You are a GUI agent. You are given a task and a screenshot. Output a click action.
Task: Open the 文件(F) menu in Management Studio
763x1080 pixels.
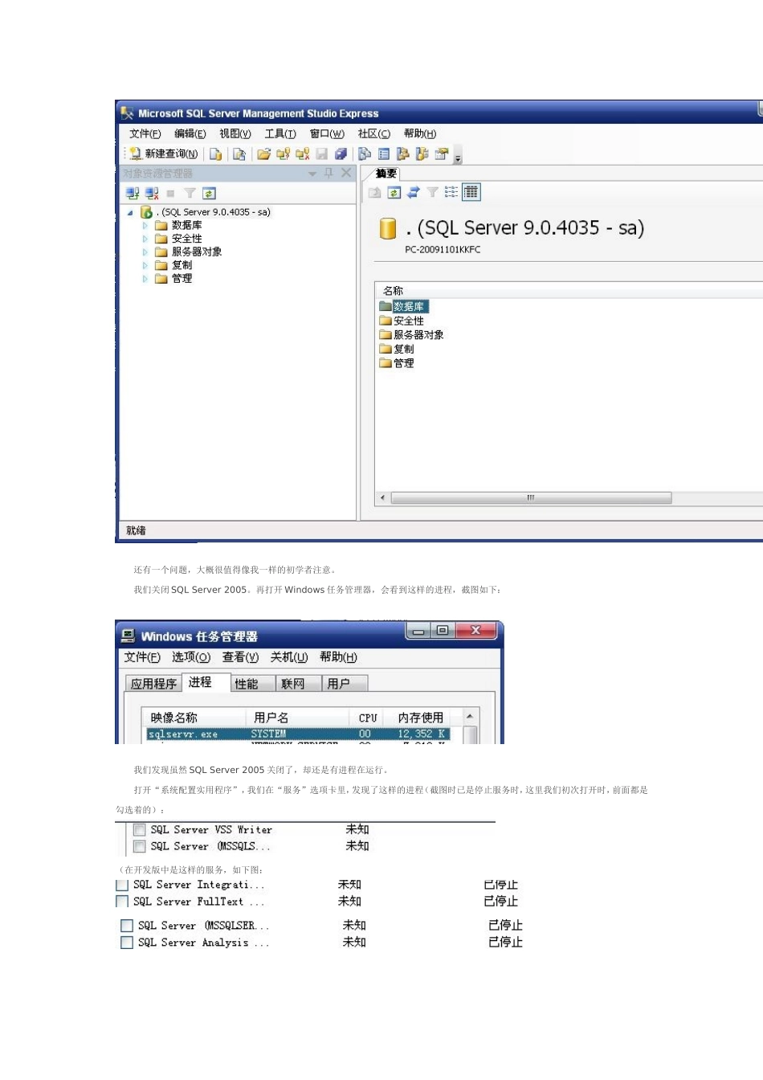point(145,133)
